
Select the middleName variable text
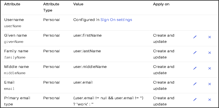pos(15,73)
